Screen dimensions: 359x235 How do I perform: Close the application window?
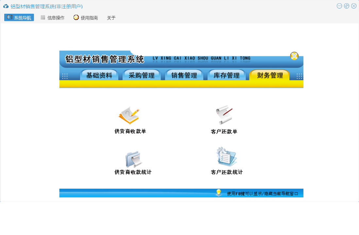pyautogui.click(x=354, y=6)
